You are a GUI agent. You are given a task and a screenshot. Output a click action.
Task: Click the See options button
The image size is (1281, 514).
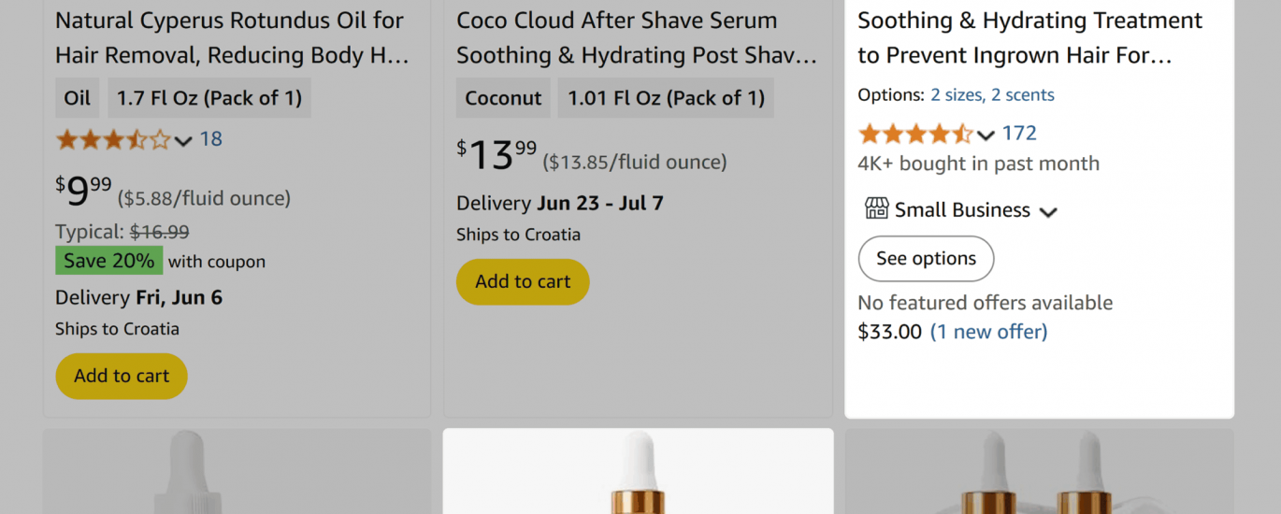tap(926, 259)
